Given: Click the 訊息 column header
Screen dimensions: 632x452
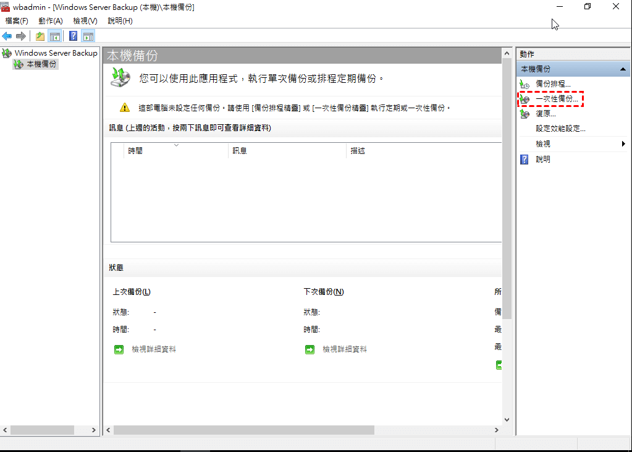Looking at the screenshot, I should 287,150.
